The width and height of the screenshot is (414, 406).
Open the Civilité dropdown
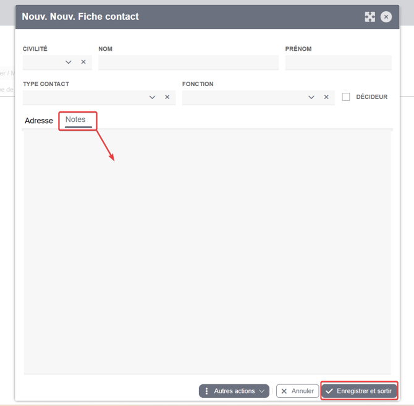coord(69,62)
